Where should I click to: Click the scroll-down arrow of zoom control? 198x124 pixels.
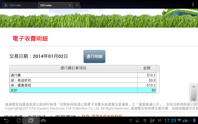(x=194, y=100)
